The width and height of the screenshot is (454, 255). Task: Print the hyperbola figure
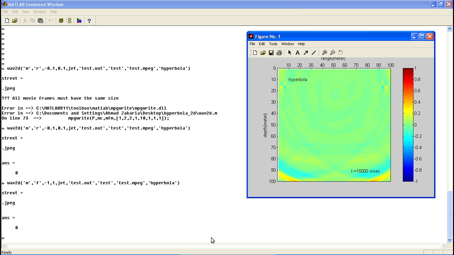279,52
